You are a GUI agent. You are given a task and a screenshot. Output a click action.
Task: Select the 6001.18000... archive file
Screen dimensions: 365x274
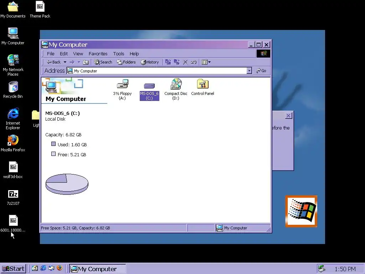coord(13,224)
